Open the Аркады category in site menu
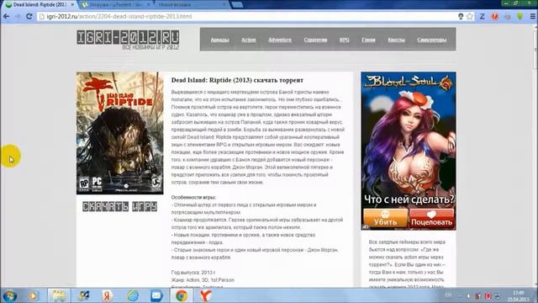538x303 pixels. (219, 40)
